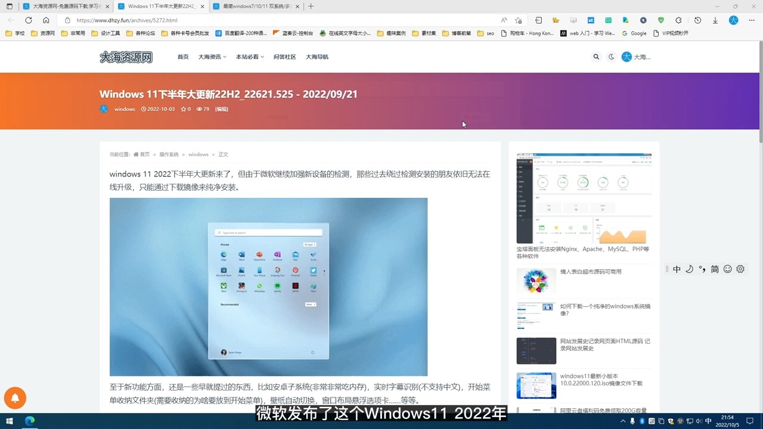
Task: Open the action center notification icon
Action: point(750,421)
